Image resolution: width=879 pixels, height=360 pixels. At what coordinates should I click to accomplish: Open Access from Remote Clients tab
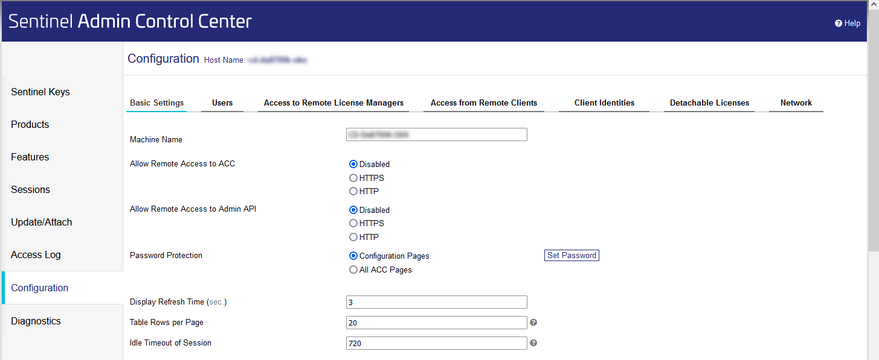click(x=484, y=103)
